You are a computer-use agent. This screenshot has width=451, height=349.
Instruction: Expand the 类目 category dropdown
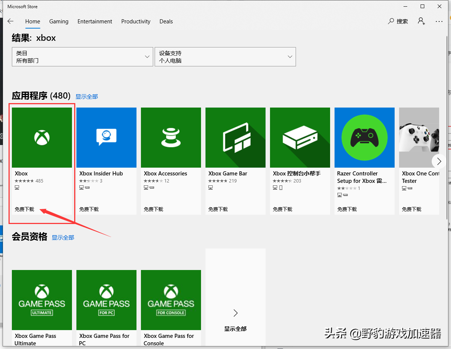point(82,57)
